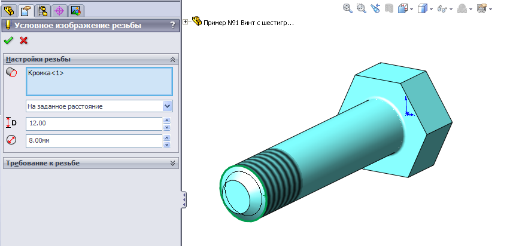This screenshot has width=513, height=246.
Task: Expand the Требование к резьбе section
Action: [173, 163]
